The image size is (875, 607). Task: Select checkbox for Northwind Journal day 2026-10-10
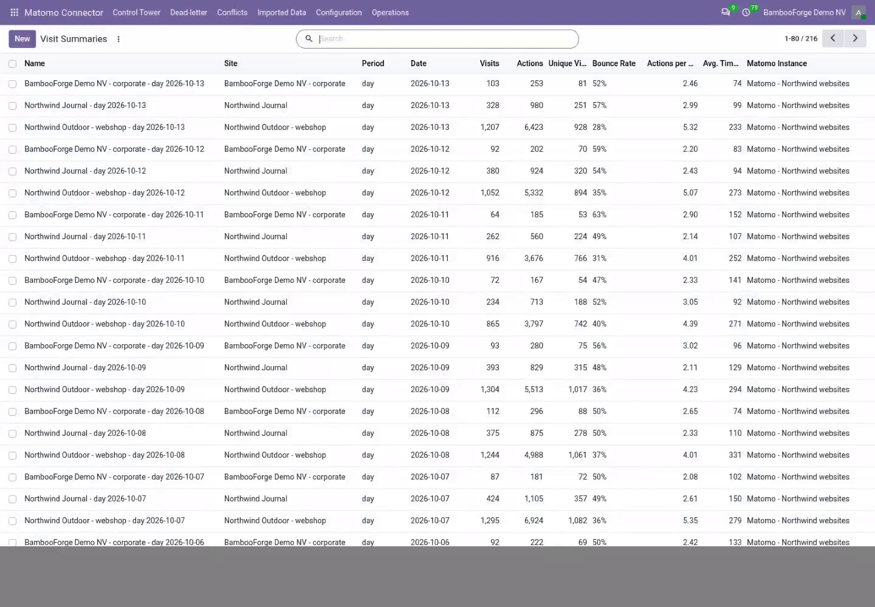point(12,302)
